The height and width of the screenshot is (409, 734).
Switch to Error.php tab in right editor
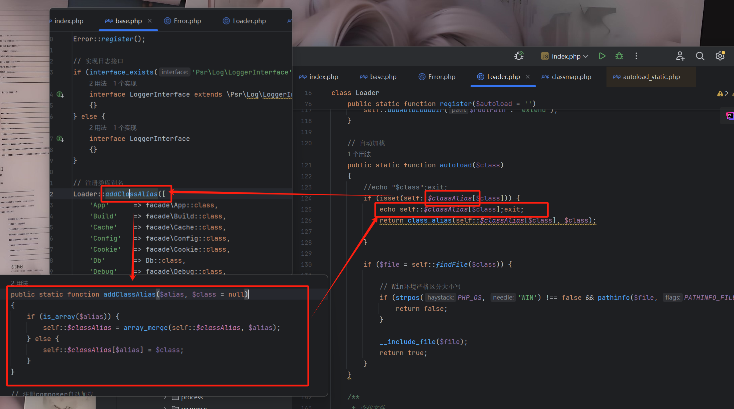pos(441,77)
